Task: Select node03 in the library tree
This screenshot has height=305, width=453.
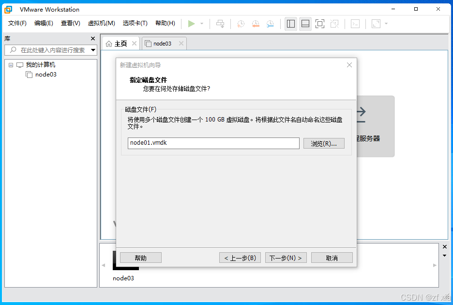Action: point(45,75)
